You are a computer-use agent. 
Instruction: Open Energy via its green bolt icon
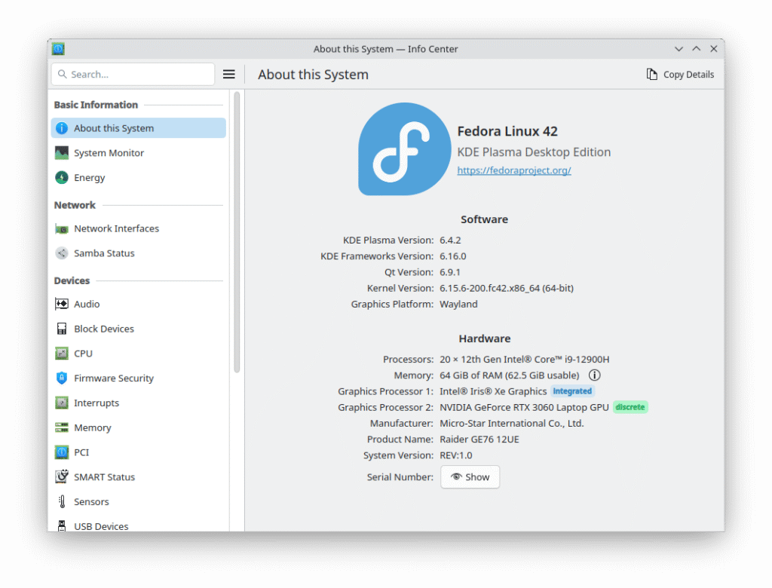62,177
